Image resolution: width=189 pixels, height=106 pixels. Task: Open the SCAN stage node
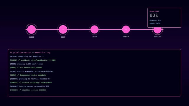coord(94,29)
